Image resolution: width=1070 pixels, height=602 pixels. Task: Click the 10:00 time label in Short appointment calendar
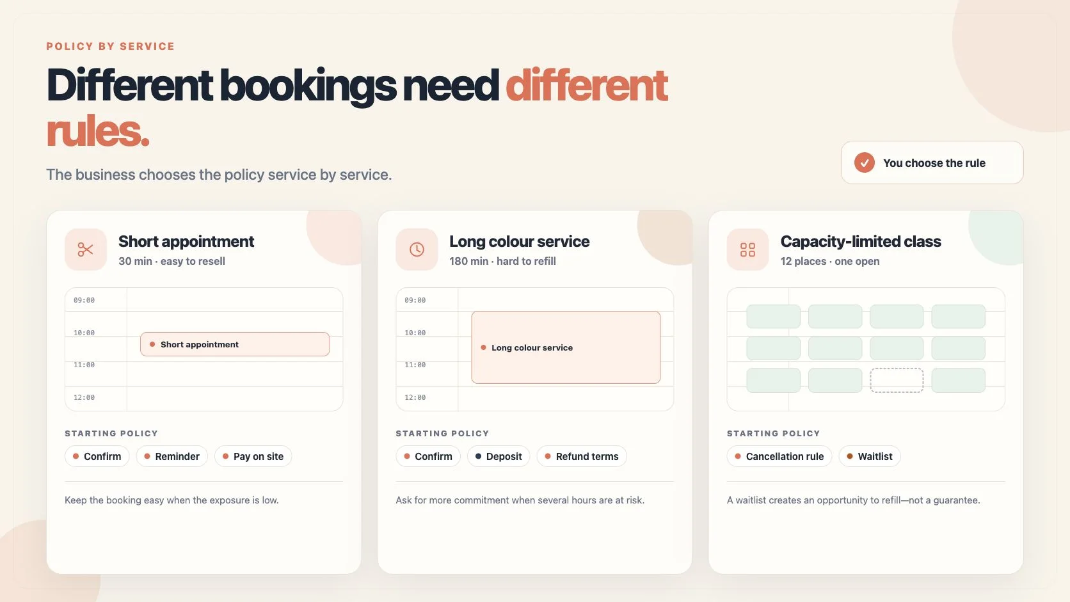point(84,333)
